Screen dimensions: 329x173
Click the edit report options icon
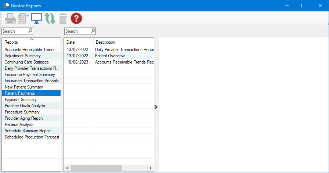23,18
